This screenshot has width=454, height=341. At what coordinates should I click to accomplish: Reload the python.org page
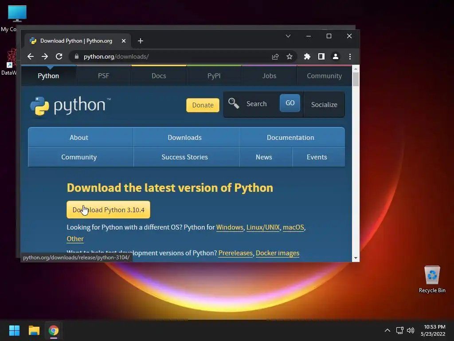pyautogui.click(x=59, y=56)
